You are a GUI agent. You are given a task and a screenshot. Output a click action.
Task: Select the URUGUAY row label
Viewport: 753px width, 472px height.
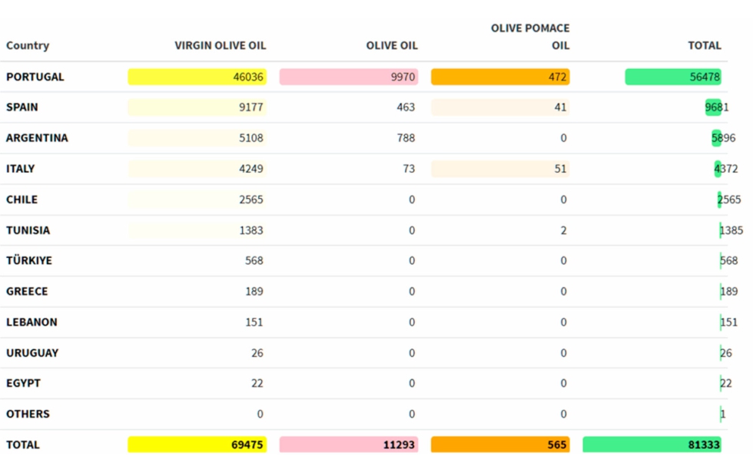tap(32, 353)
